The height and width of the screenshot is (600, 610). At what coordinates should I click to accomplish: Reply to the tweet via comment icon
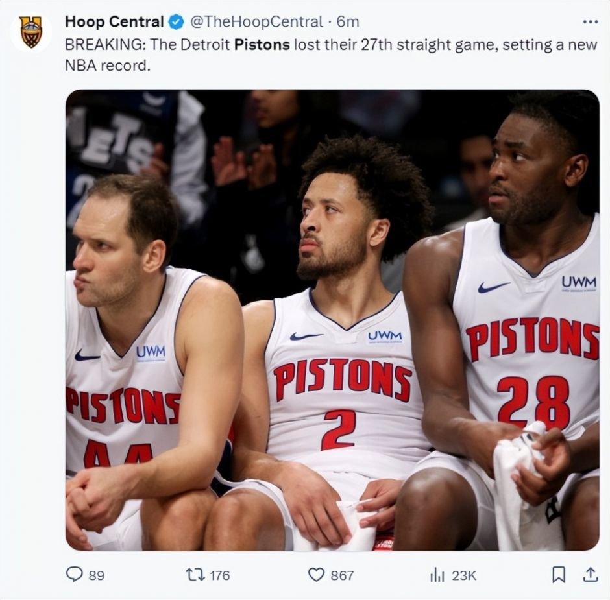coord(75,575)
